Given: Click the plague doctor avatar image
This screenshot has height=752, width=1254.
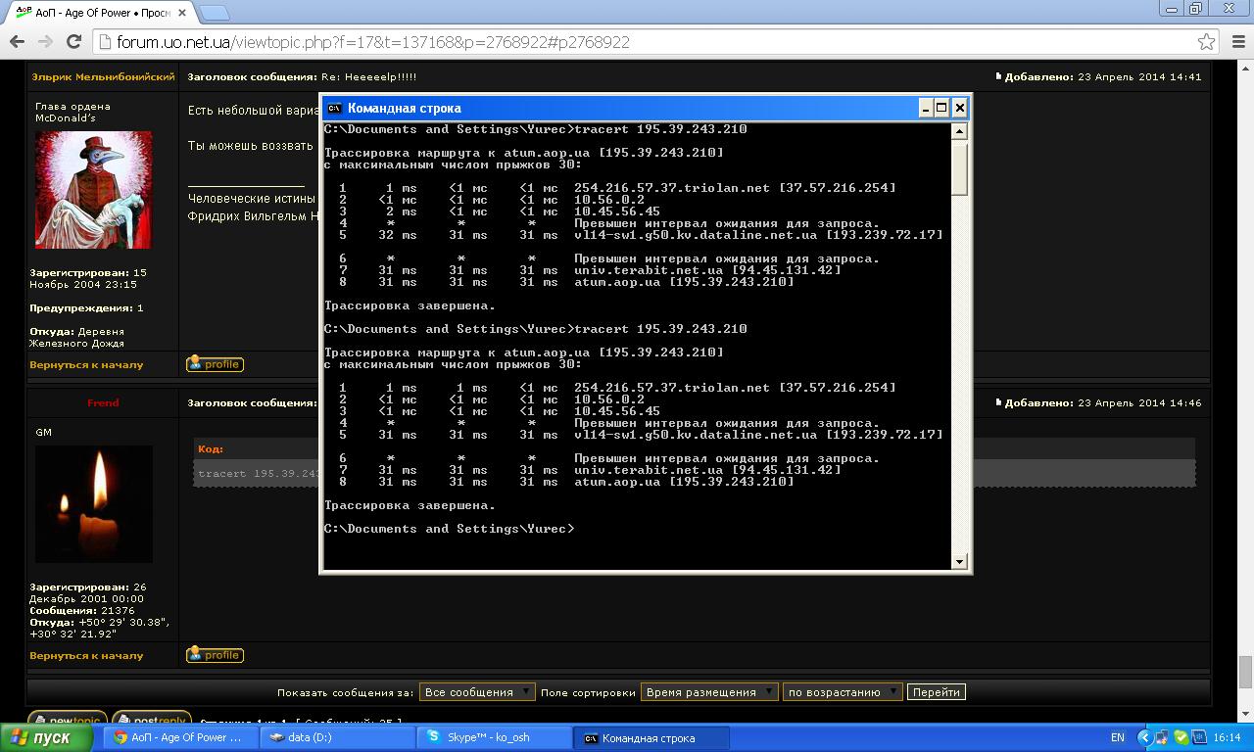Looking at the screenshot, I should 94,190.
